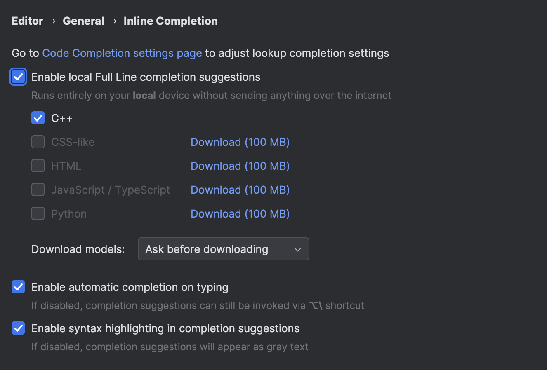Screen dimensions: 547x370
Task: Change 'Ask before downloading' selection
Action: pyautogui.click(x=223, y=249)
